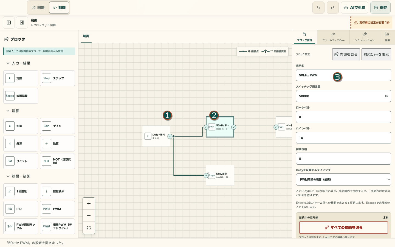
Task: Pick the 相補PWM（デッドタイム）block
Action: point(57,226)
